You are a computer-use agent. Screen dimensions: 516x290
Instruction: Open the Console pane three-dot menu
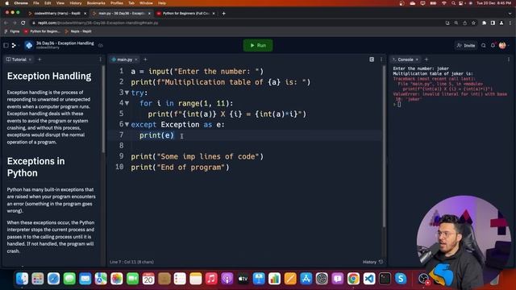coord(509,60)
